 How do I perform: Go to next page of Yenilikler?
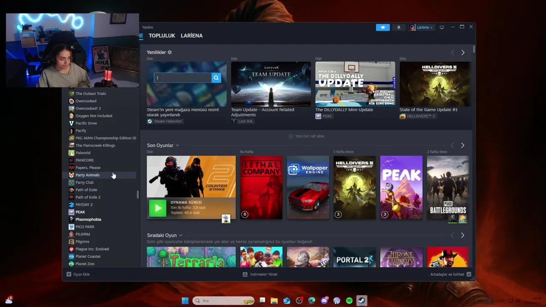[463, 52]
